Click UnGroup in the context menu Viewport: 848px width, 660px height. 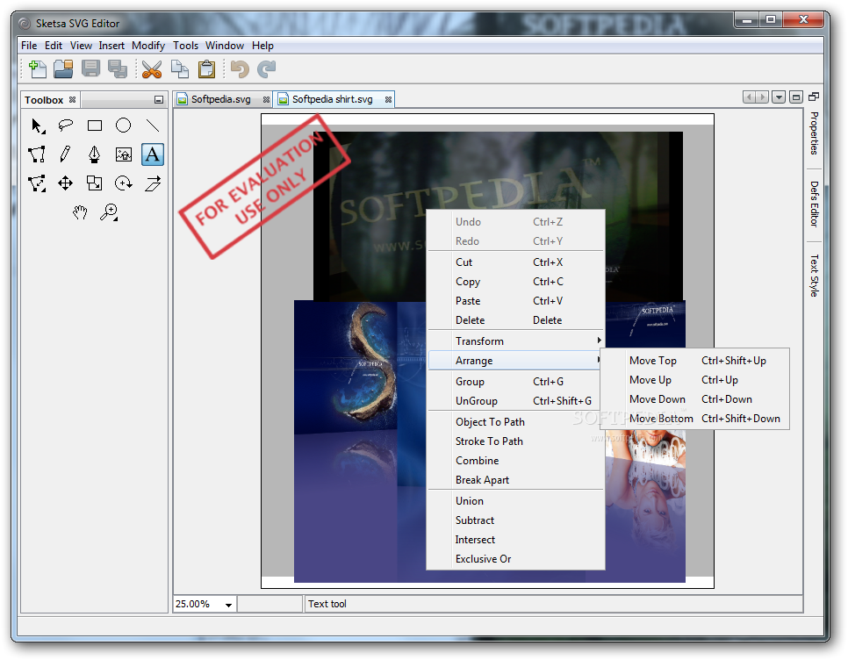515,401
